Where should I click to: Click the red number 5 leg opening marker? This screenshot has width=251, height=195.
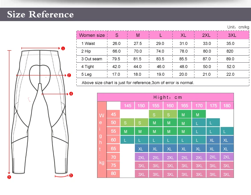[x=71, y=175]
